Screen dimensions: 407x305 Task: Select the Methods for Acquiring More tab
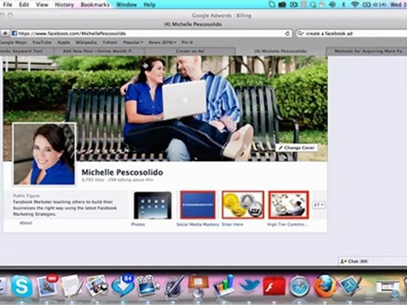367,51
